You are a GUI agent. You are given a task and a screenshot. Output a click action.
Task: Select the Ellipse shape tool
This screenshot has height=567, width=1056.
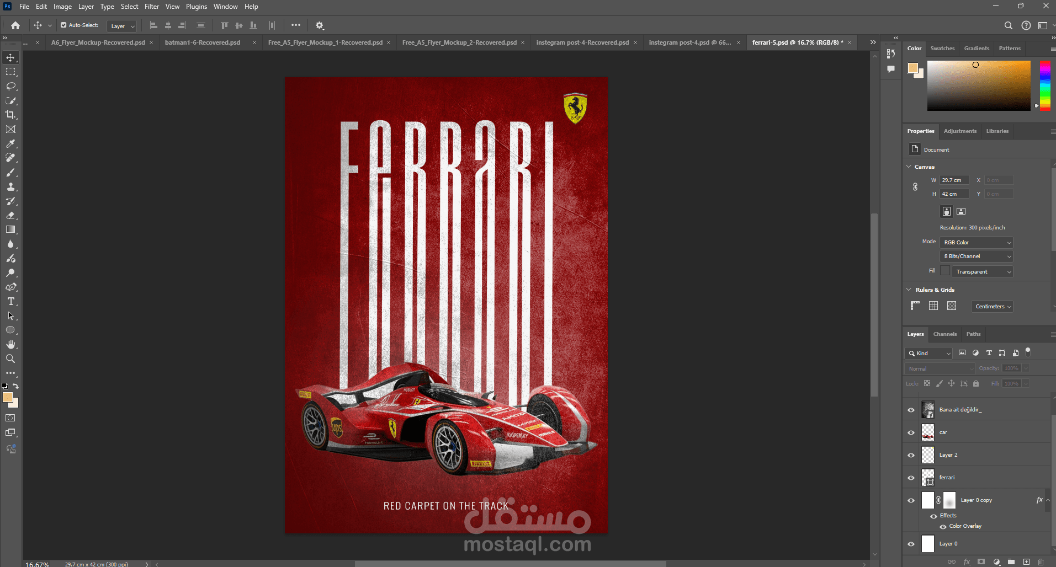pos(10,330)
